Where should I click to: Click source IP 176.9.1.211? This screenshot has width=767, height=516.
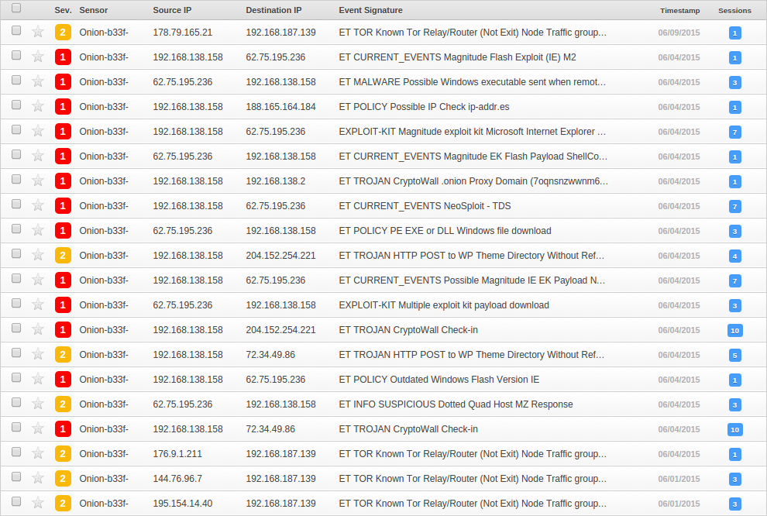click(x=177, y=453)
